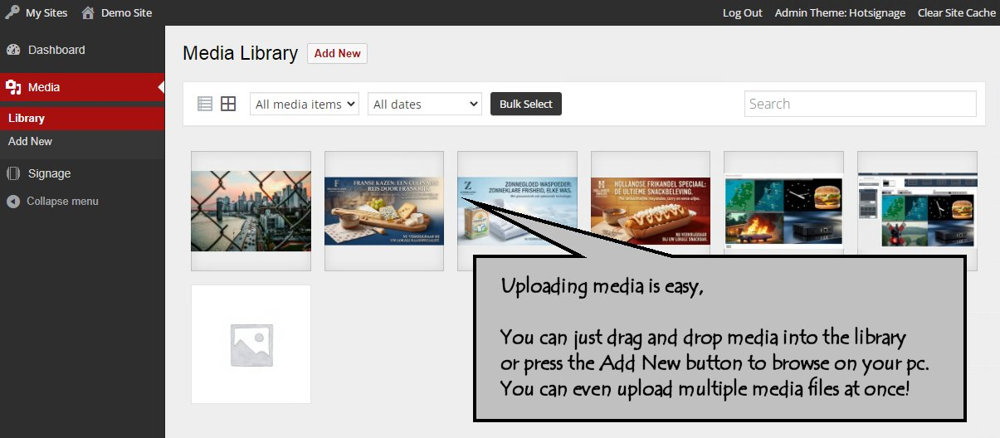Switch to grid view icon

[x=228, y=104]
